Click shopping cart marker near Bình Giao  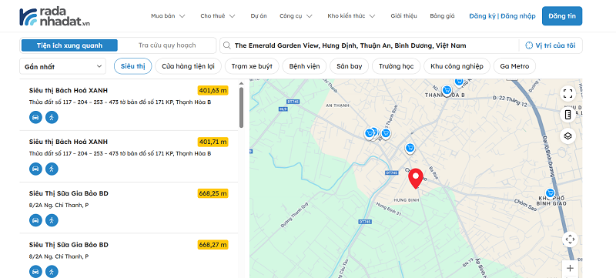[550, 193]
